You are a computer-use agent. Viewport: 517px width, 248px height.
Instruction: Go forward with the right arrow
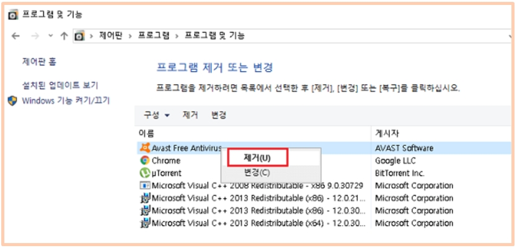(35, 36)
